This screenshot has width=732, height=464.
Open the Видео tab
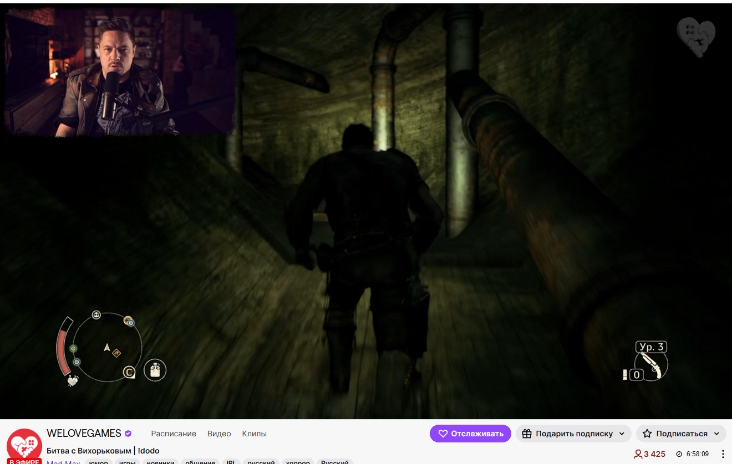[219, 434]
